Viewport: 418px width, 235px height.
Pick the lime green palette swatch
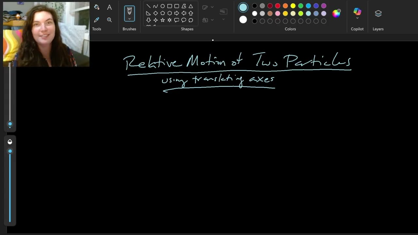(301, 13)
